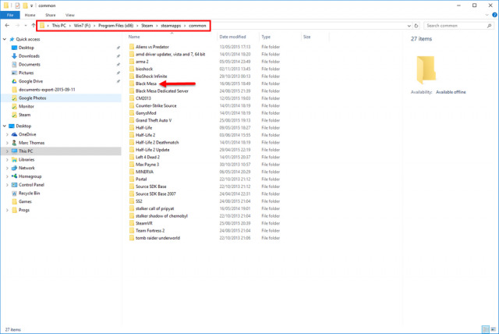Select Marc Thomas user folder
Screen dimensions: 499x334
tap(31, 143)
